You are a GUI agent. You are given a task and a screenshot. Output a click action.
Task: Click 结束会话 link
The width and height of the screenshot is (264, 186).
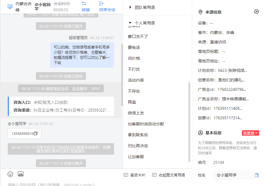pos(107,10)
